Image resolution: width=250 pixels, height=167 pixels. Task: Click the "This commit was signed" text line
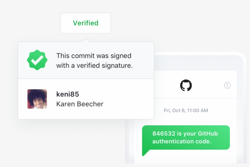94,56
